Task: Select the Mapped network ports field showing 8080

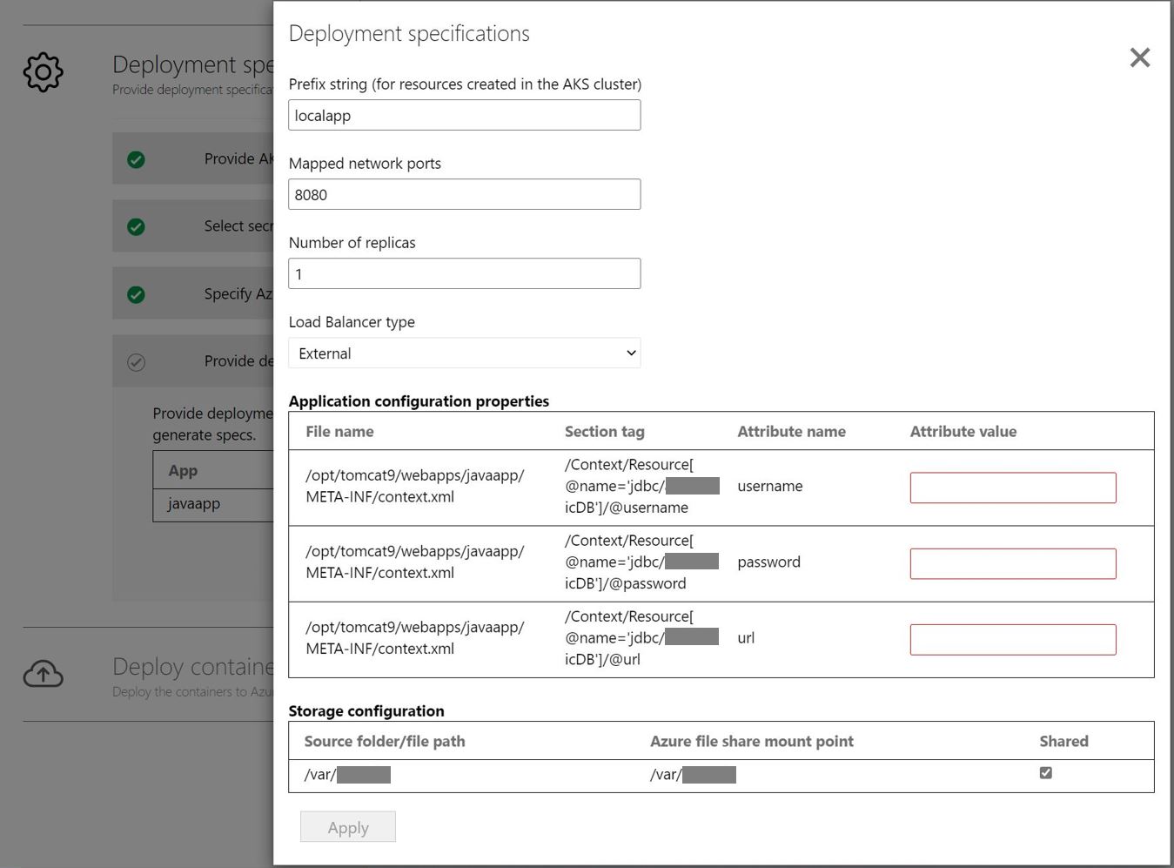Action: click(x=464, y=193)
